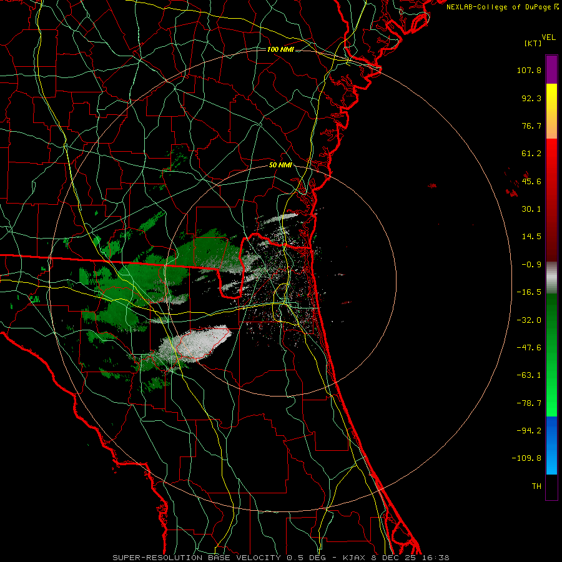This screenshot has height=562, width=562.
Task: Select the -16.5 velocity scale value
Action: pos(529,292)
